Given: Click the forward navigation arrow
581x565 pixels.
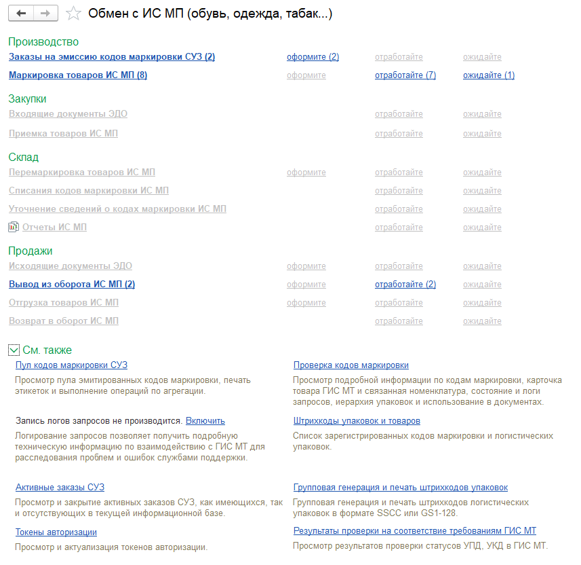Looking at the screenshot, I should [45, 14].
